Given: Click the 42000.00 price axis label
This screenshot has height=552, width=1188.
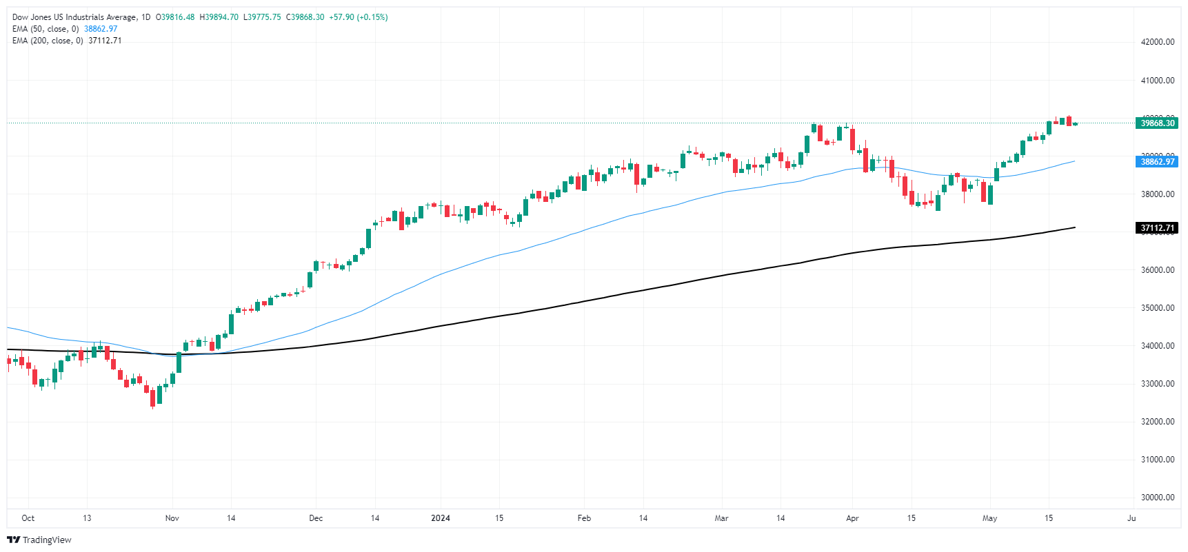Looking at the screenshot, I should click(1157, 42).
